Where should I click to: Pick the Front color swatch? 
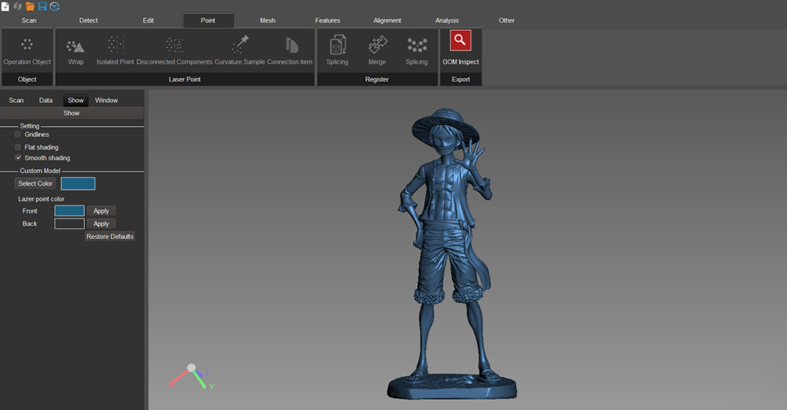(69, 211)
